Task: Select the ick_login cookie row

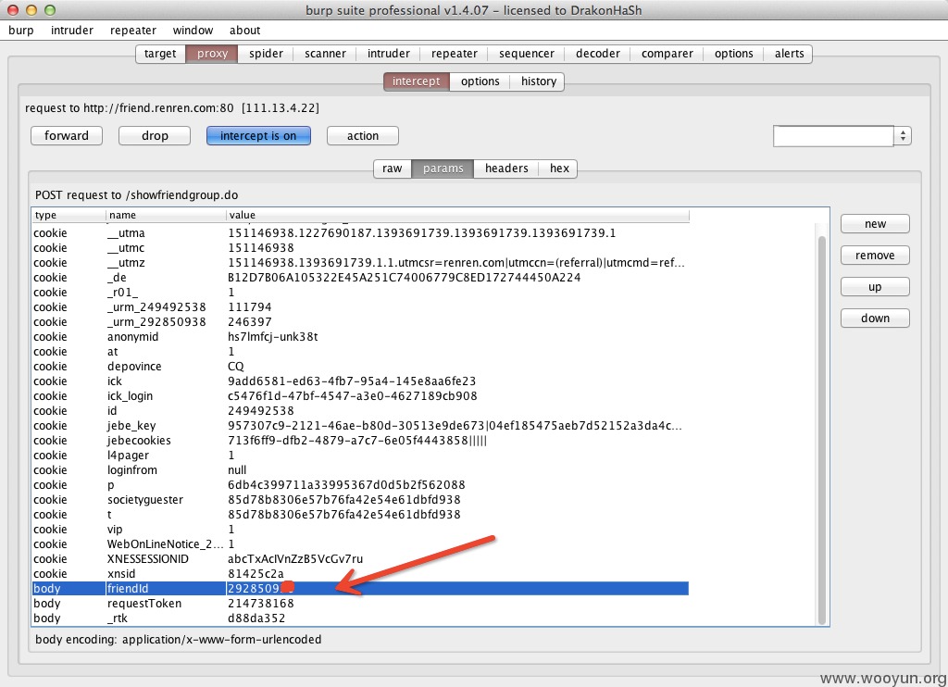Action: click(x=360, y=396)
